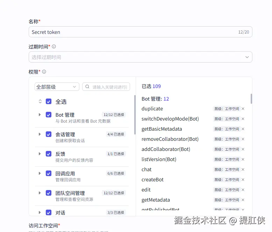Click the left permission list scrollbar
The width and height of the screenshot is (272, 232).
135,115
